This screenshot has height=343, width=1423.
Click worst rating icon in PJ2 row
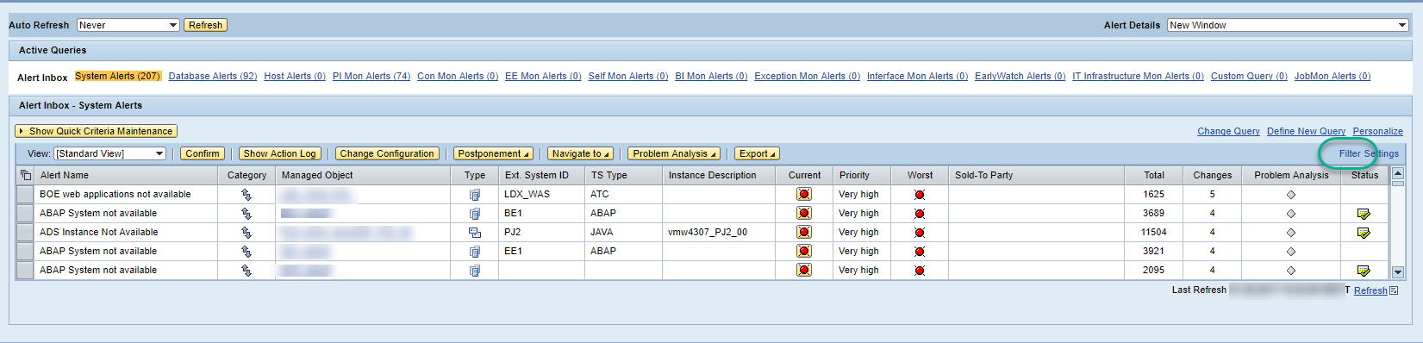pyautogui.click(x=920, y=233)
